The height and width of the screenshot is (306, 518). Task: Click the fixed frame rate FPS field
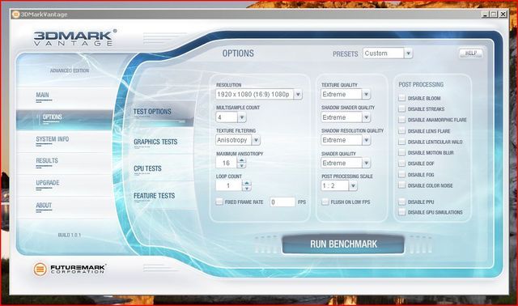282,202
